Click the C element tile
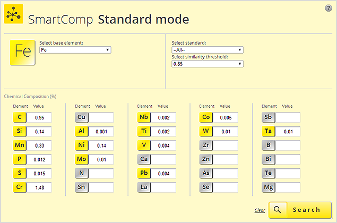Image resolution: width=337 pixels, height=223 pixels. tap(20, 117)
